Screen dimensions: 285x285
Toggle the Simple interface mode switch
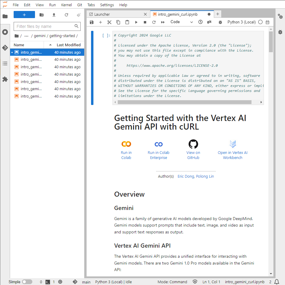click(27, 282)
